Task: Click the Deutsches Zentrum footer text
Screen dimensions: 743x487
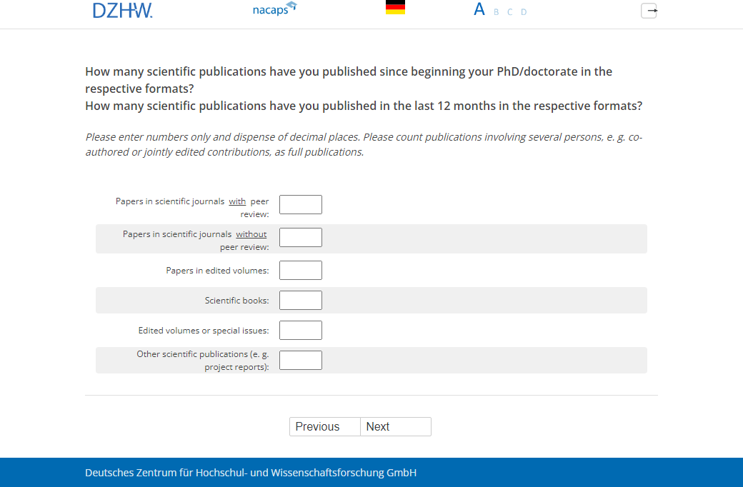Action: (x=251, y=473)
